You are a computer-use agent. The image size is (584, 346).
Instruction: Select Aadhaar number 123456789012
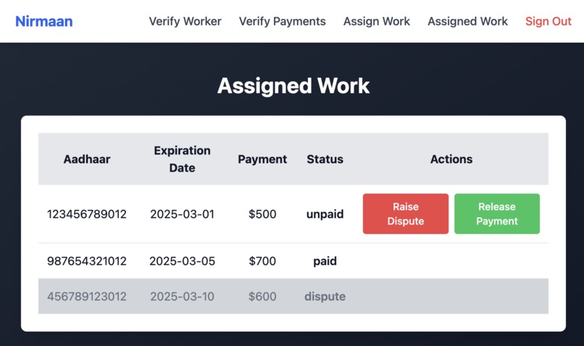coord(87,214)
